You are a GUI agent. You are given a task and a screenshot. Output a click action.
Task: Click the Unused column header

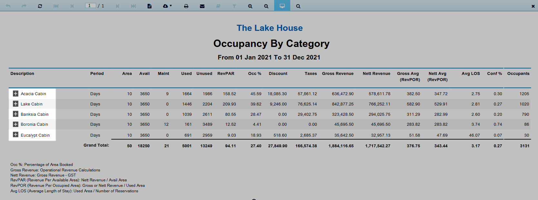204,74
